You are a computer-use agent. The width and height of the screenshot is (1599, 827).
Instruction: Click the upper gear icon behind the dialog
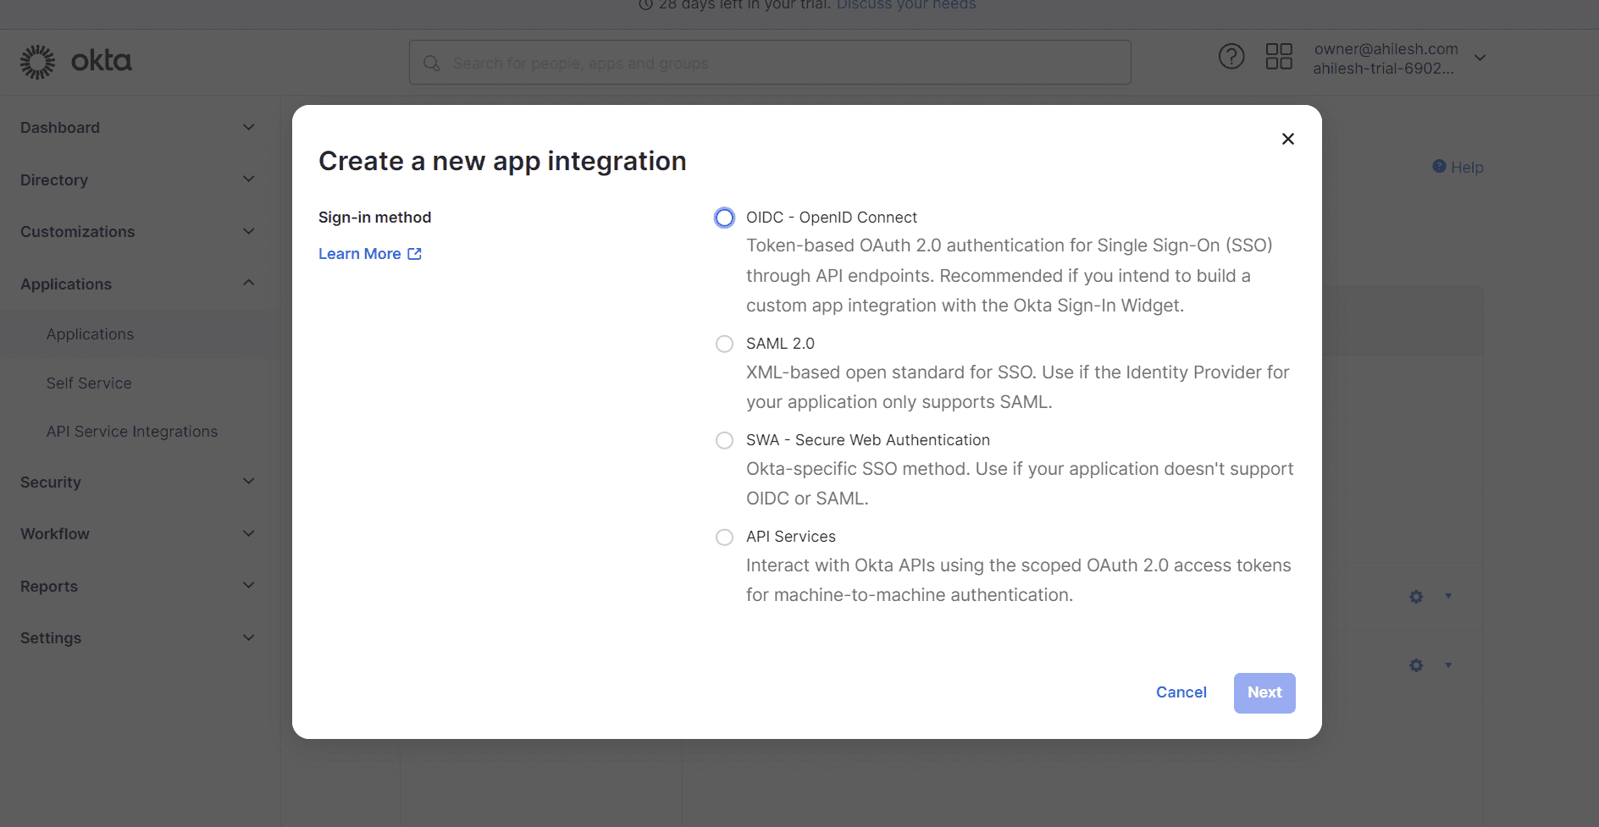pyautogui.click(x=1416, y=597)
